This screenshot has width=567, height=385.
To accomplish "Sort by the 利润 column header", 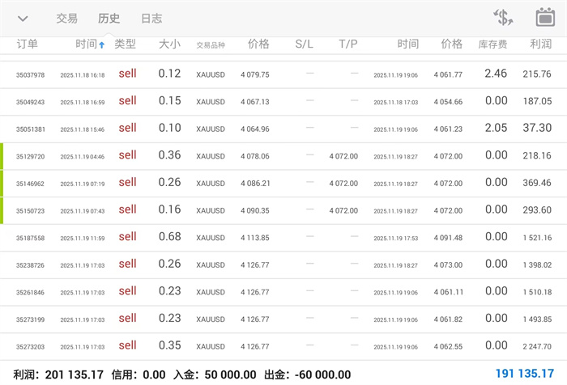I will [x=540, y=44].
